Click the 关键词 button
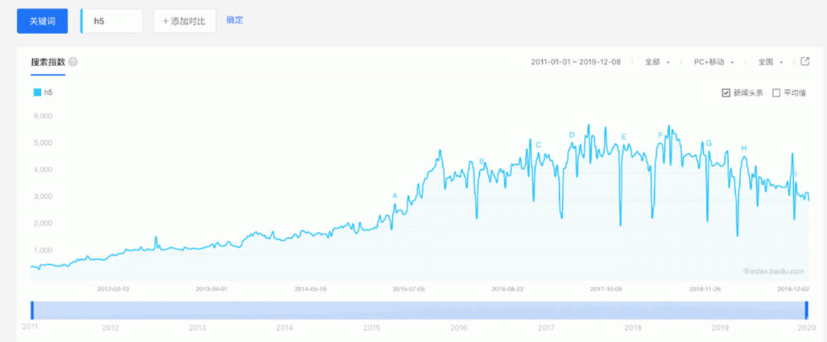Image resolution: width=827 pixels, height=342 pixels. pos(42,21)
